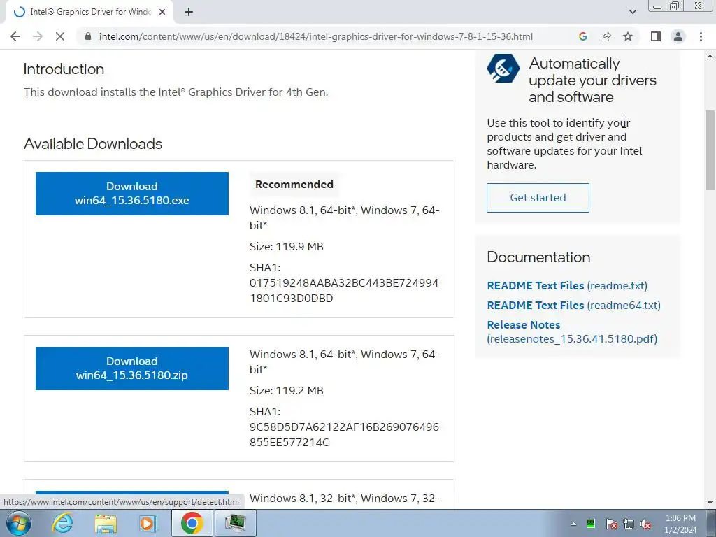Close the Intel Graphics Driver tab
Image resolution: width=716 pixels, height=537 pixels.
coord(162,13)
